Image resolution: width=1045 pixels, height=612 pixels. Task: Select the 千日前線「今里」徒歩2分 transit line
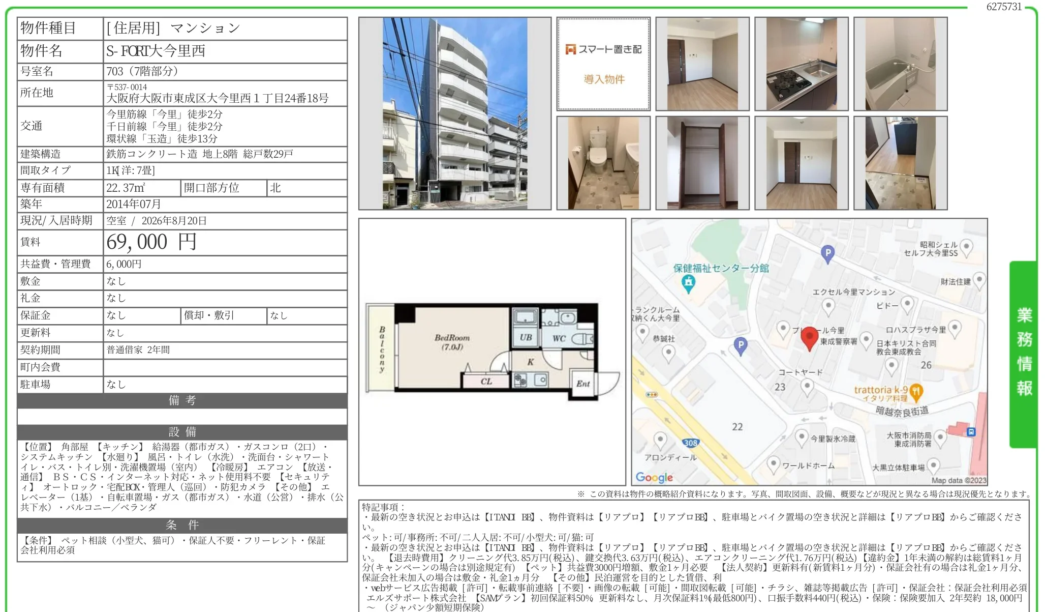tap(164, 126)
